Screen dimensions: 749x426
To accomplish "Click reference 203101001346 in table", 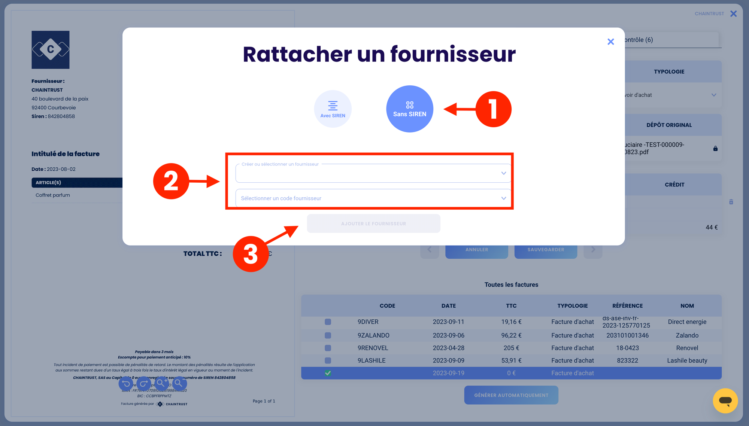I will 627,335.
